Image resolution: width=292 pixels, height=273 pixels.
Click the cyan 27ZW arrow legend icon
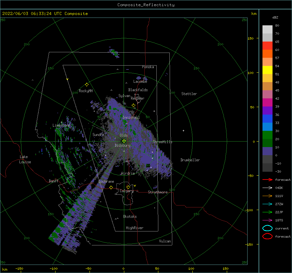click(x=267, y=204)
